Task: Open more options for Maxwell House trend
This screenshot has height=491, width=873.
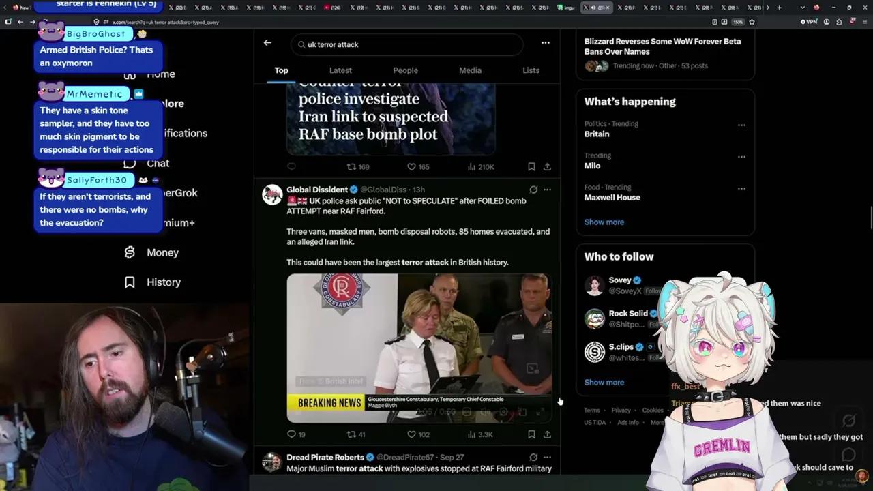Action: pos(741,188)
